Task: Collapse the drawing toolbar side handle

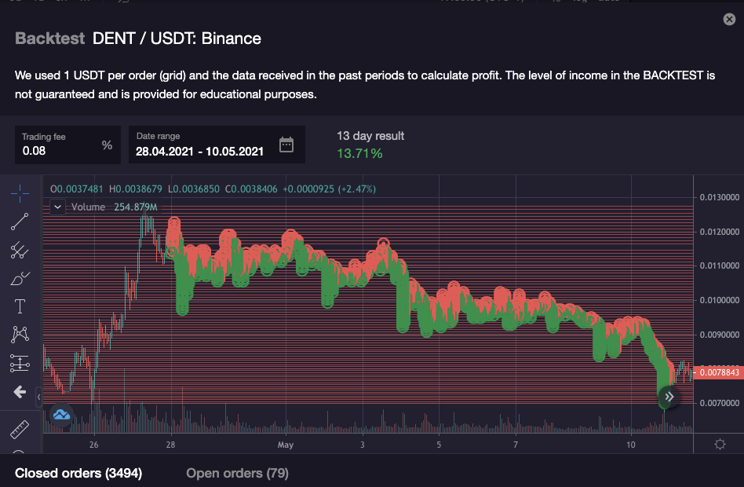Action: click(39, 398)
